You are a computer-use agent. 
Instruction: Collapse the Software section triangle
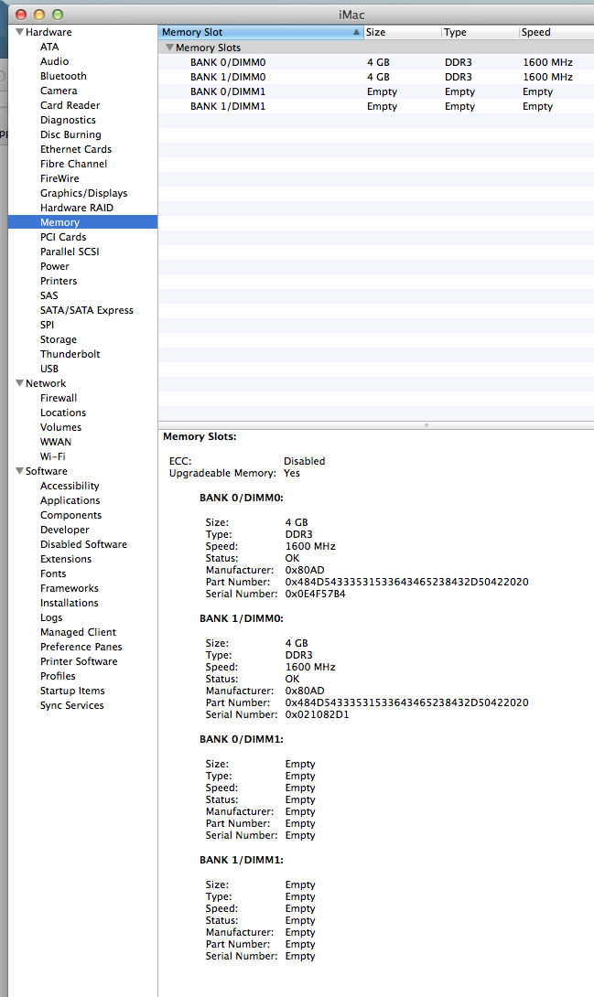tap(20, 470)
